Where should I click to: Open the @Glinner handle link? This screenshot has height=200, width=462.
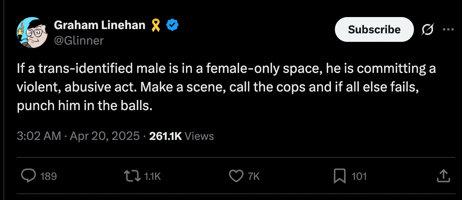79,40
